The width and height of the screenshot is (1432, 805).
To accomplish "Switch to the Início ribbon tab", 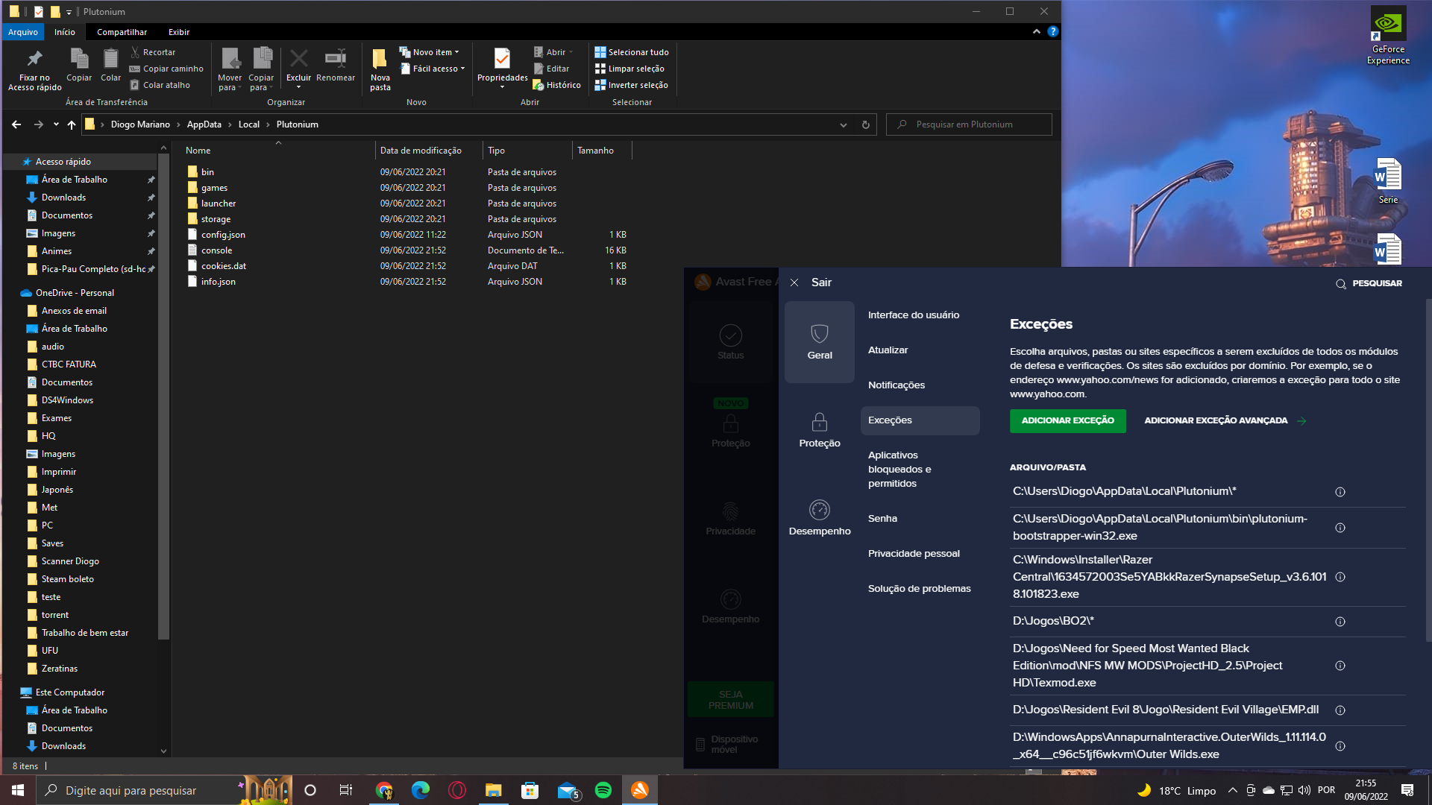I will coord(65,32).
